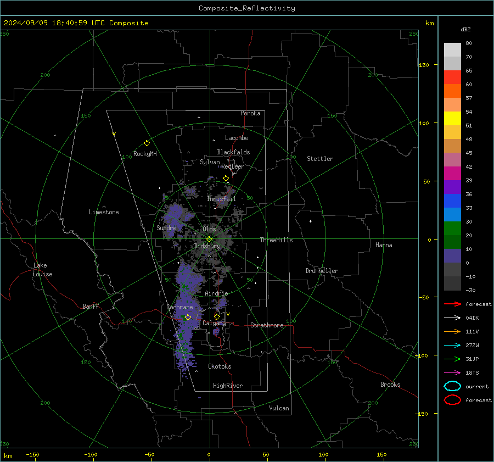Click the Banff city label

[91, 306]
